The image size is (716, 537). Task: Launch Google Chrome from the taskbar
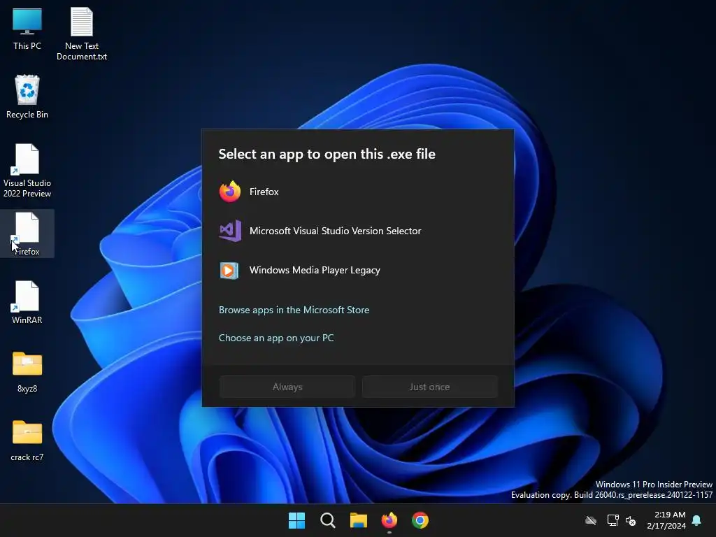click(420, 520)
